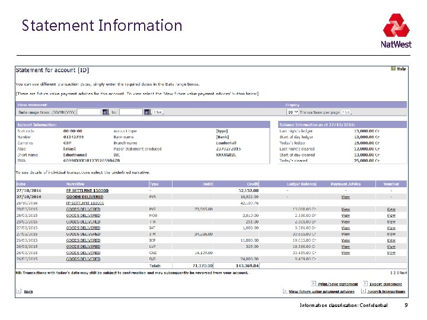Click the arrow icon beside Back
This screenshot has height=320, width=427.
point(18,291)
